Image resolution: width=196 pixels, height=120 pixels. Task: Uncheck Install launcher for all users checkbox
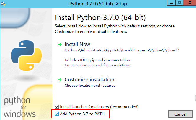click(57, 107)
